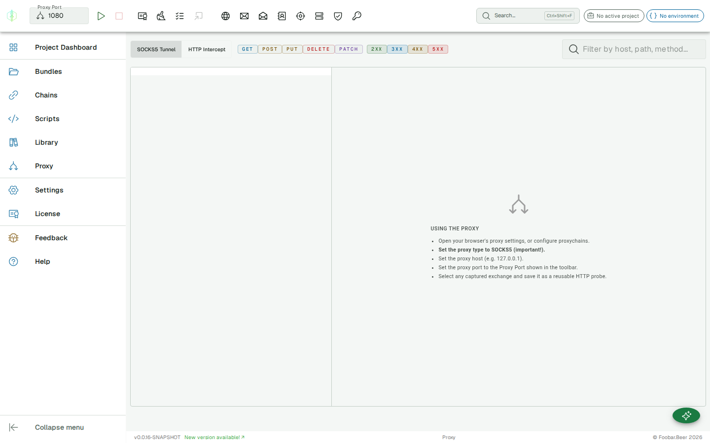Toggle the 3XX status filter

pyautogui.click(x=397, y=49)
